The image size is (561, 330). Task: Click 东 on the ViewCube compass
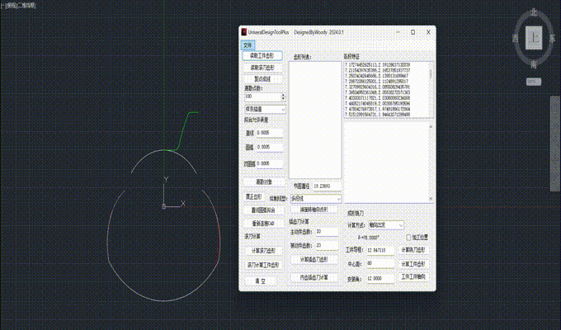pyautogui.click(x=552, y=38)
